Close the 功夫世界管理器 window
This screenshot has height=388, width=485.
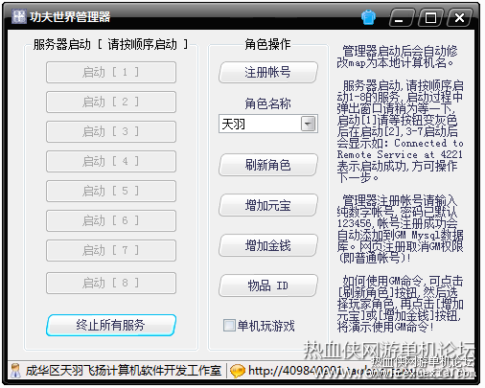[x=459, y=17]
